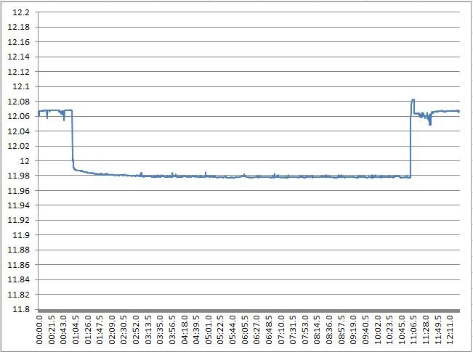Click the 11.84 horizontal gridline
Viewport: 473px width, 352px height.
point(247,280)
